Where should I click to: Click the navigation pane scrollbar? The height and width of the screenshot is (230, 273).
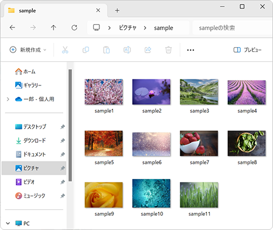[70, 125]
